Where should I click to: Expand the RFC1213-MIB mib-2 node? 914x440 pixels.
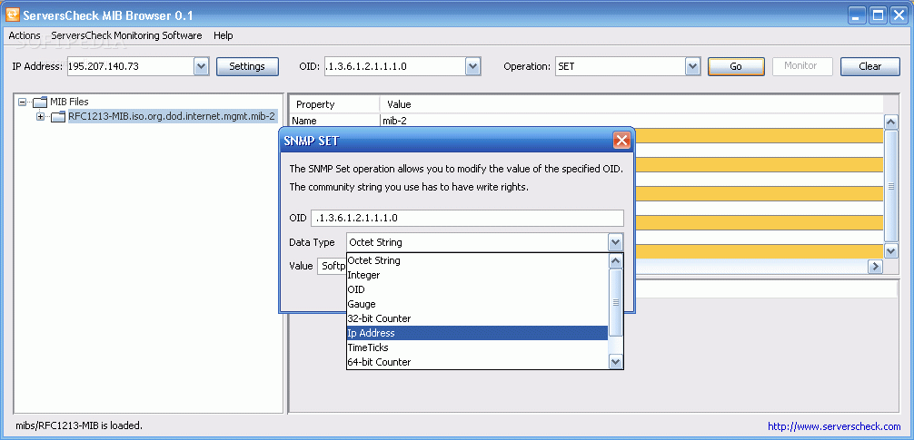click(40, 117)
